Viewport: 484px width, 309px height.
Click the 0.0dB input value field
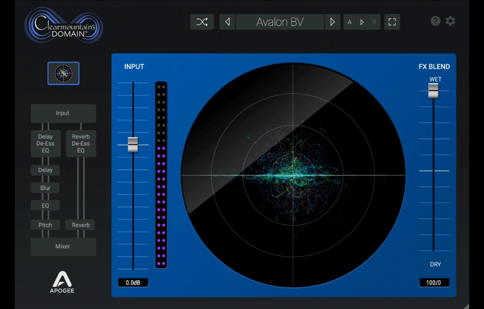point(133,283)
